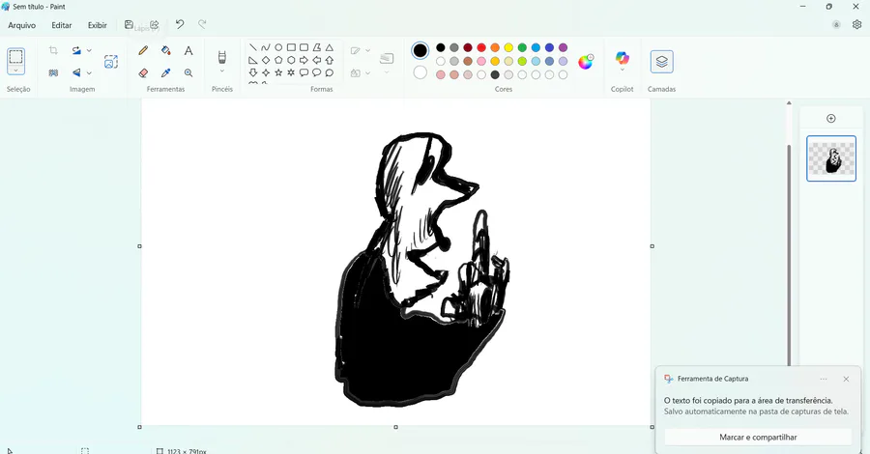Select the Five-point star shape
The height and width of the screenshot is (454, 870).
[x=278, y=72]
